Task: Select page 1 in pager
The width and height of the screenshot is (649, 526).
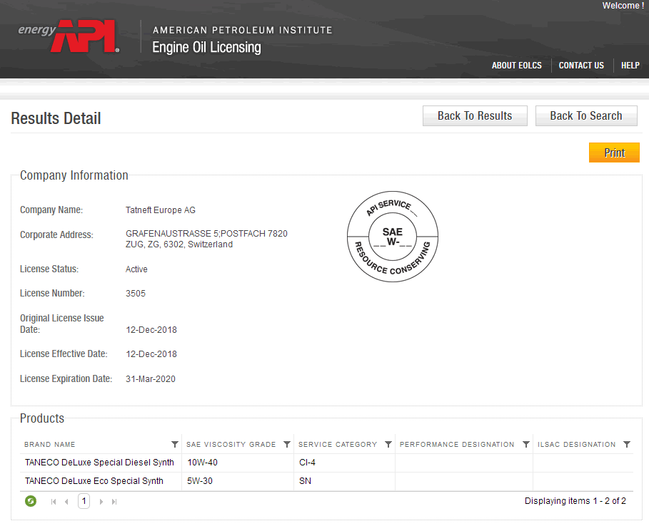Action: point(84,501)
